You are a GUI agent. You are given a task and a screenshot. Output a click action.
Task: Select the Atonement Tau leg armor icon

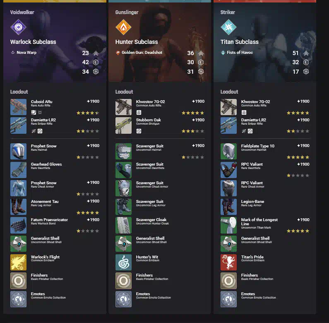pyautogui.click(x=19, y=207)
